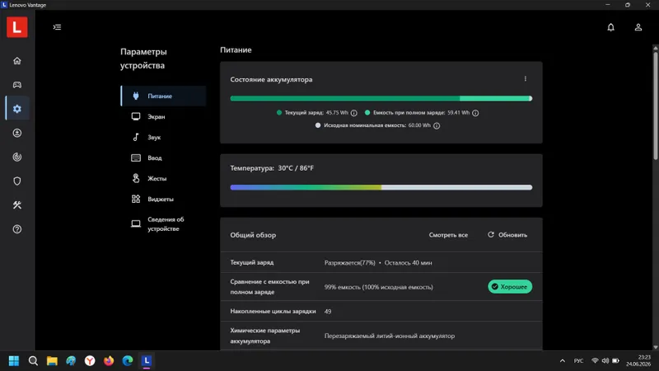Open Yandex browser from taskbar
Image resolution: width=659 pixels, height=371 pixels.
(90, 361)
